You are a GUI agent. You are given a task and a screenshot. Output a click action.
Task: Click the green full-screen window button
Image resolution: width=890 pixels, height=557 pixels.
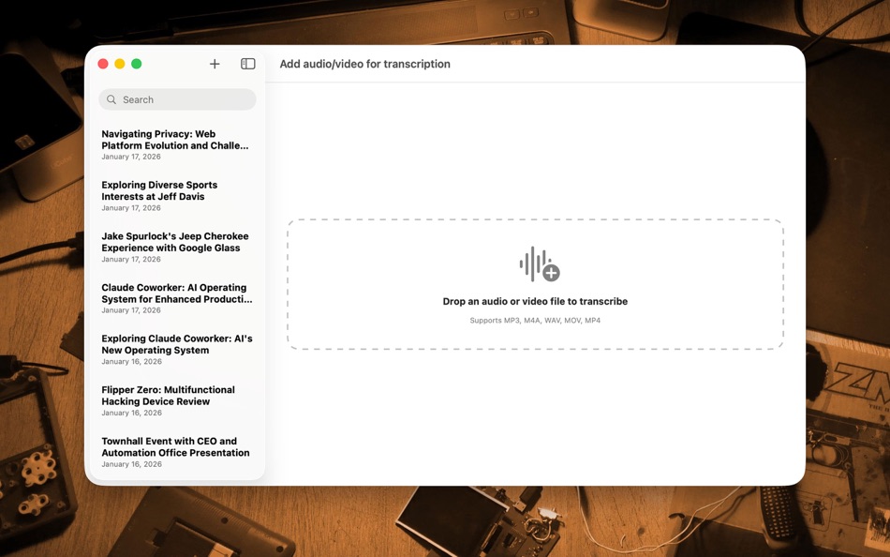pos(137,63)
